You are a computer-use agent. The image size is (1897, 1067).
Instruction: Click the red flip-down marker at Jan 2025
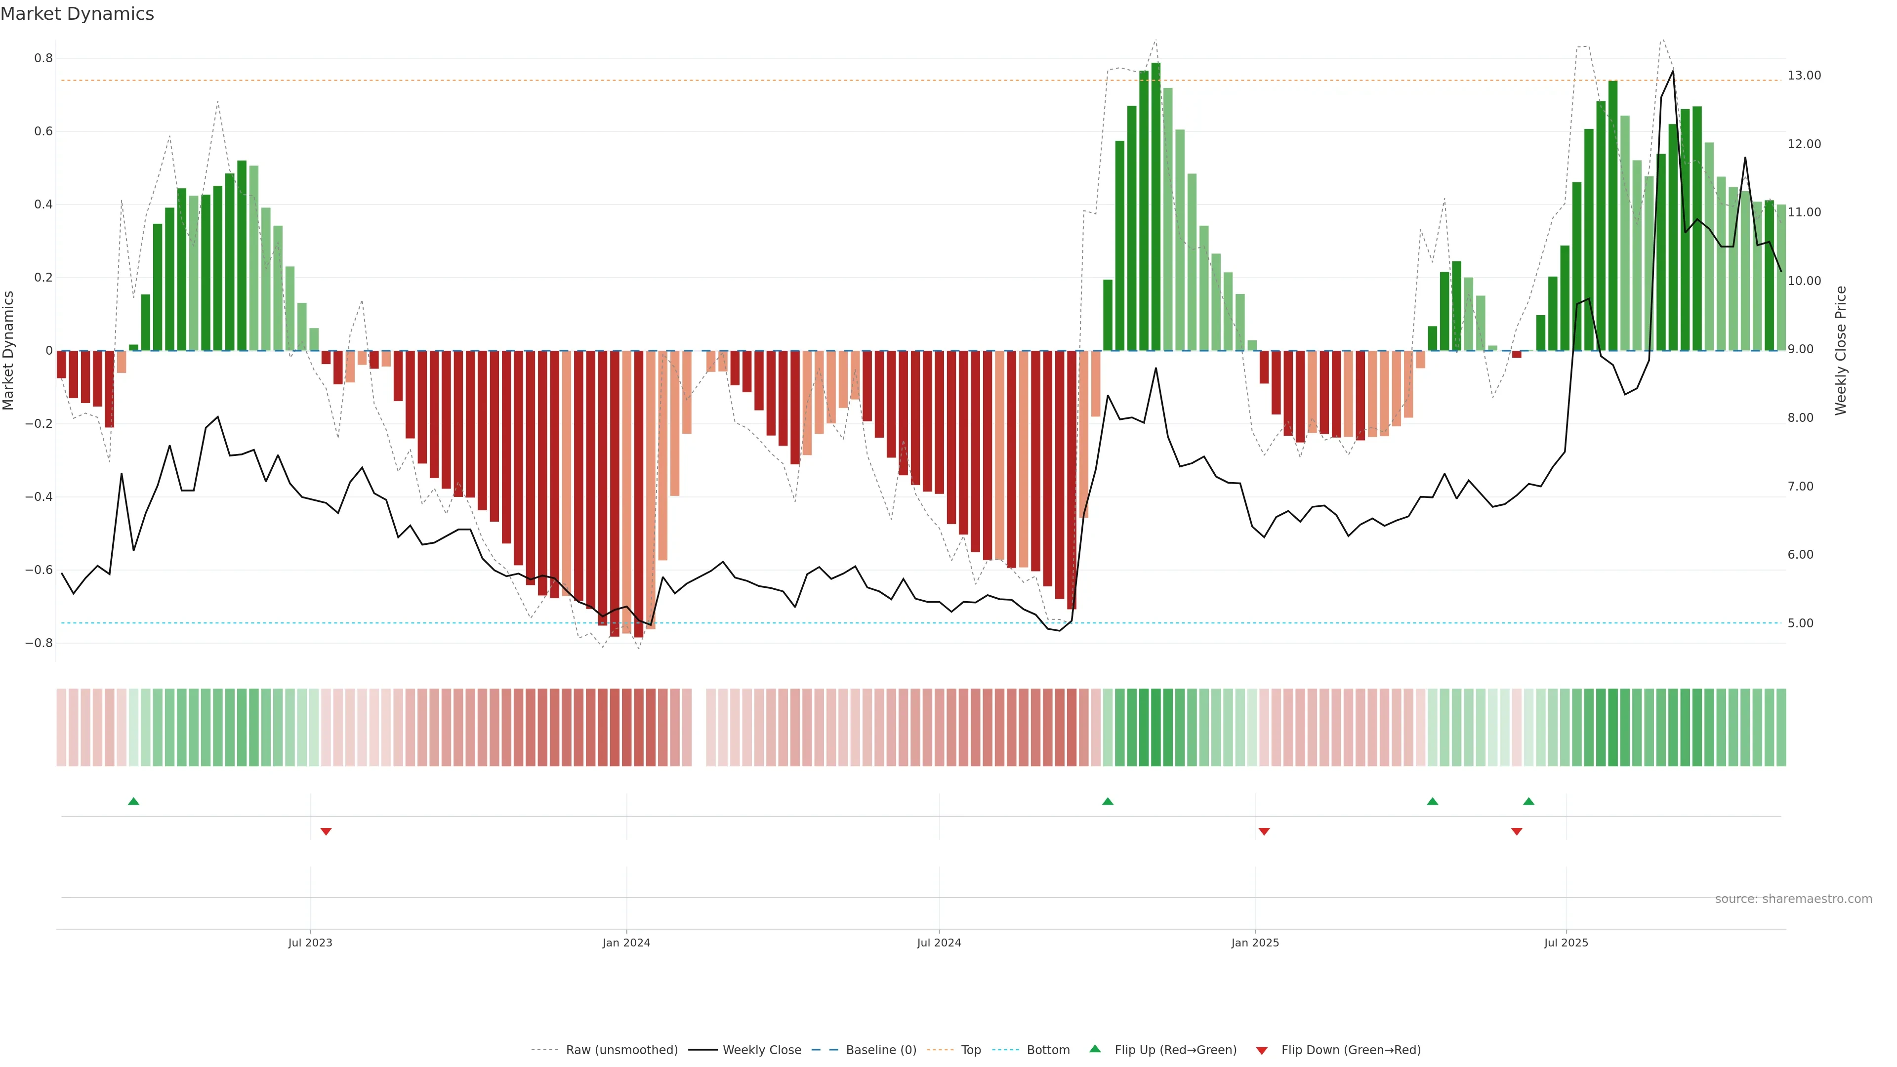click(1265, 831)
